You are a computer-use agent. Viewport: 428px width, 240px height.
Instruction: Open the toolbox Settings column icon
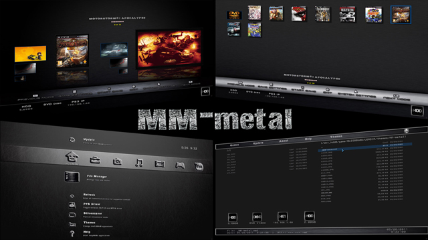[x=95, y=160]
